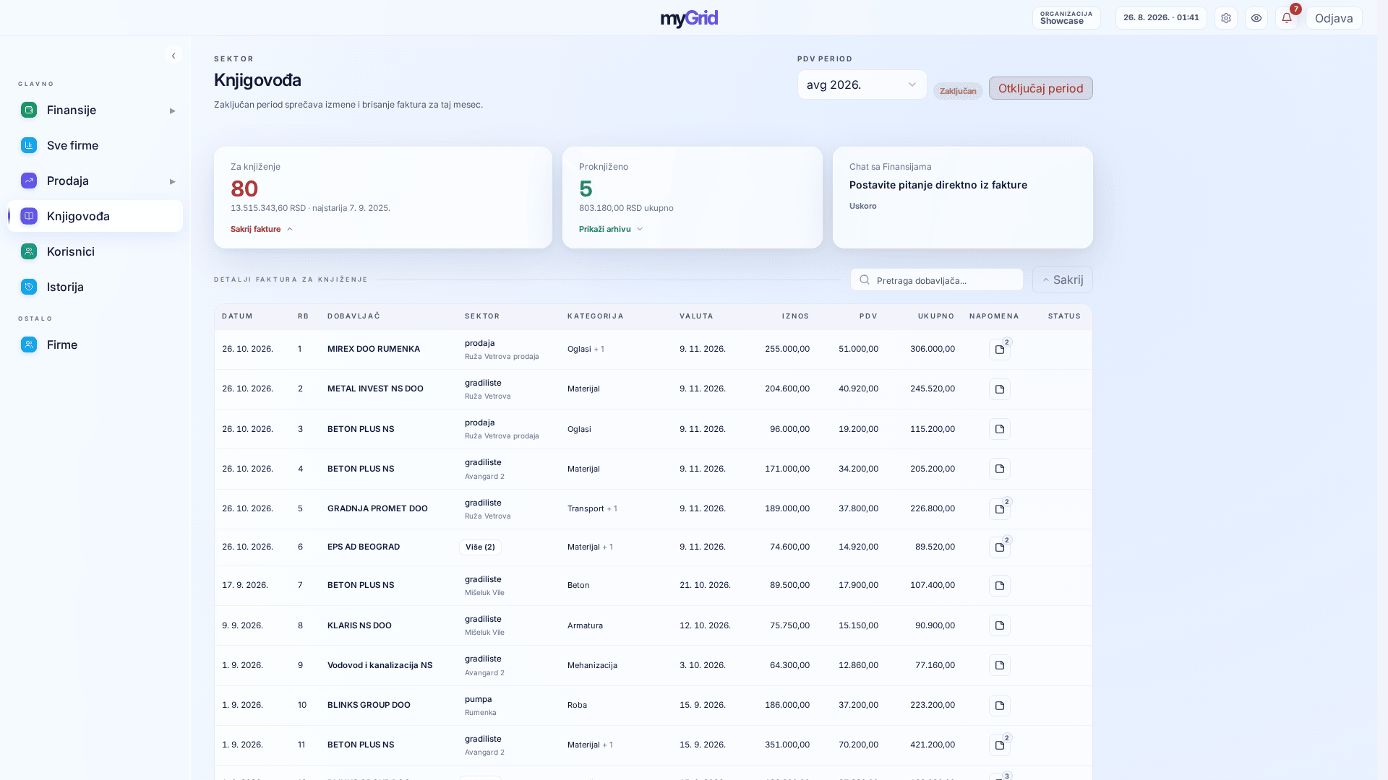Select supplier KLARIS NS DOO

(359, 625)
